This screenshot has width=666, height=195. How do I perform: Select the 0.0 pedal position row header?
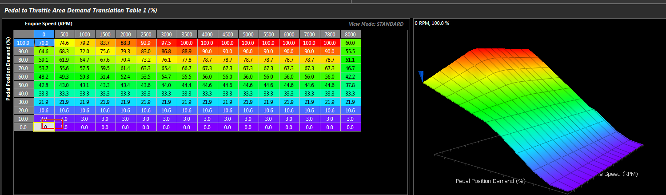click(x=24, y=127)
